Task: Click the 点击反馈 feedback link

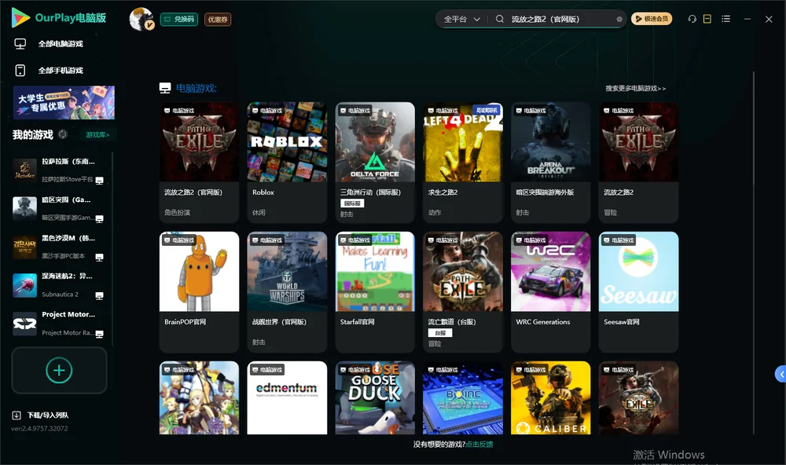Action: [479, 444]
